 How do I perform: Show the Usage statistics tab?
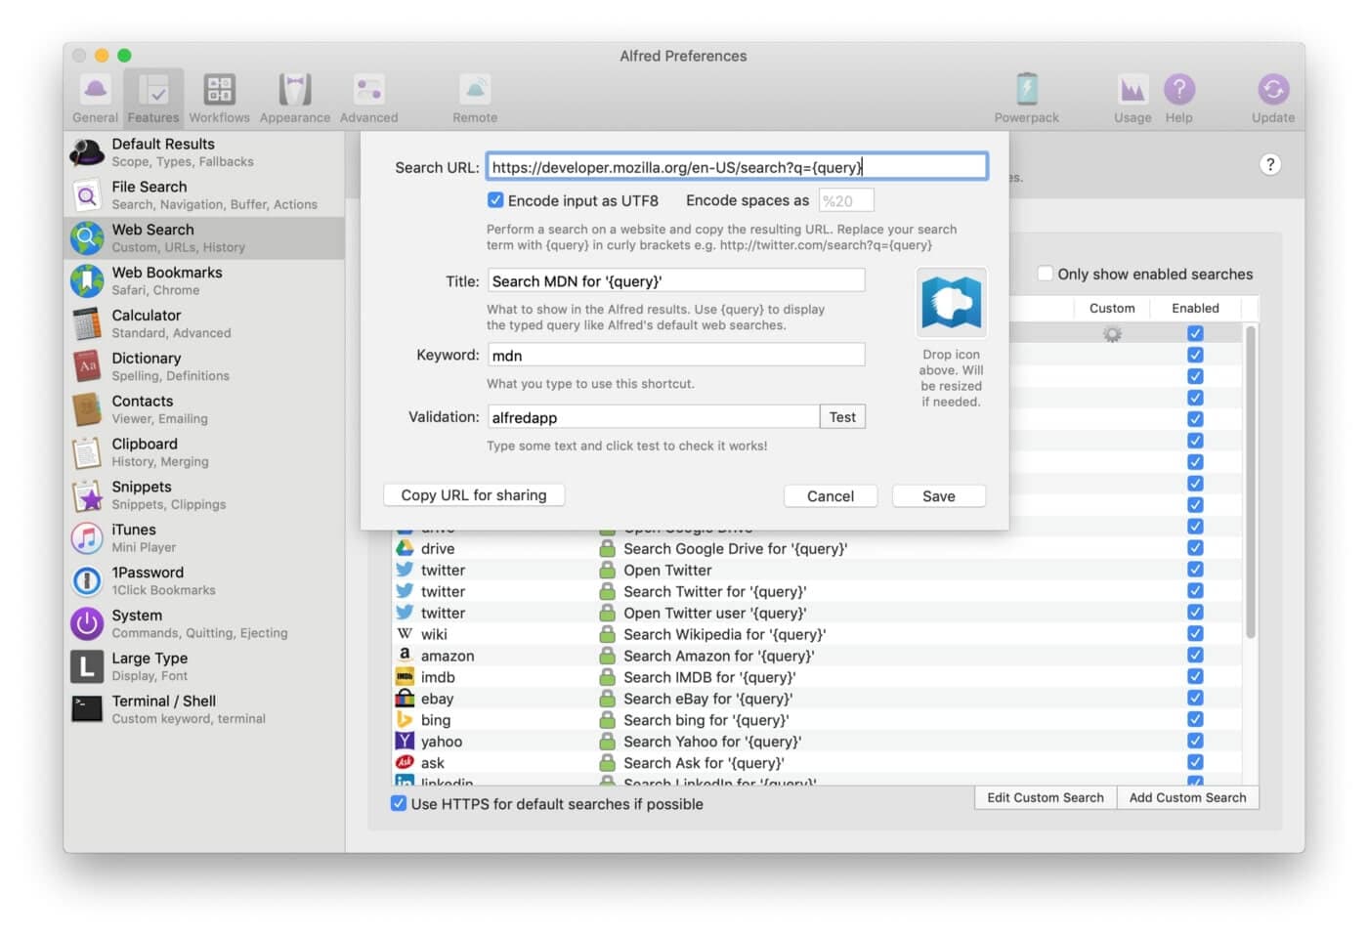point(1133,99)
